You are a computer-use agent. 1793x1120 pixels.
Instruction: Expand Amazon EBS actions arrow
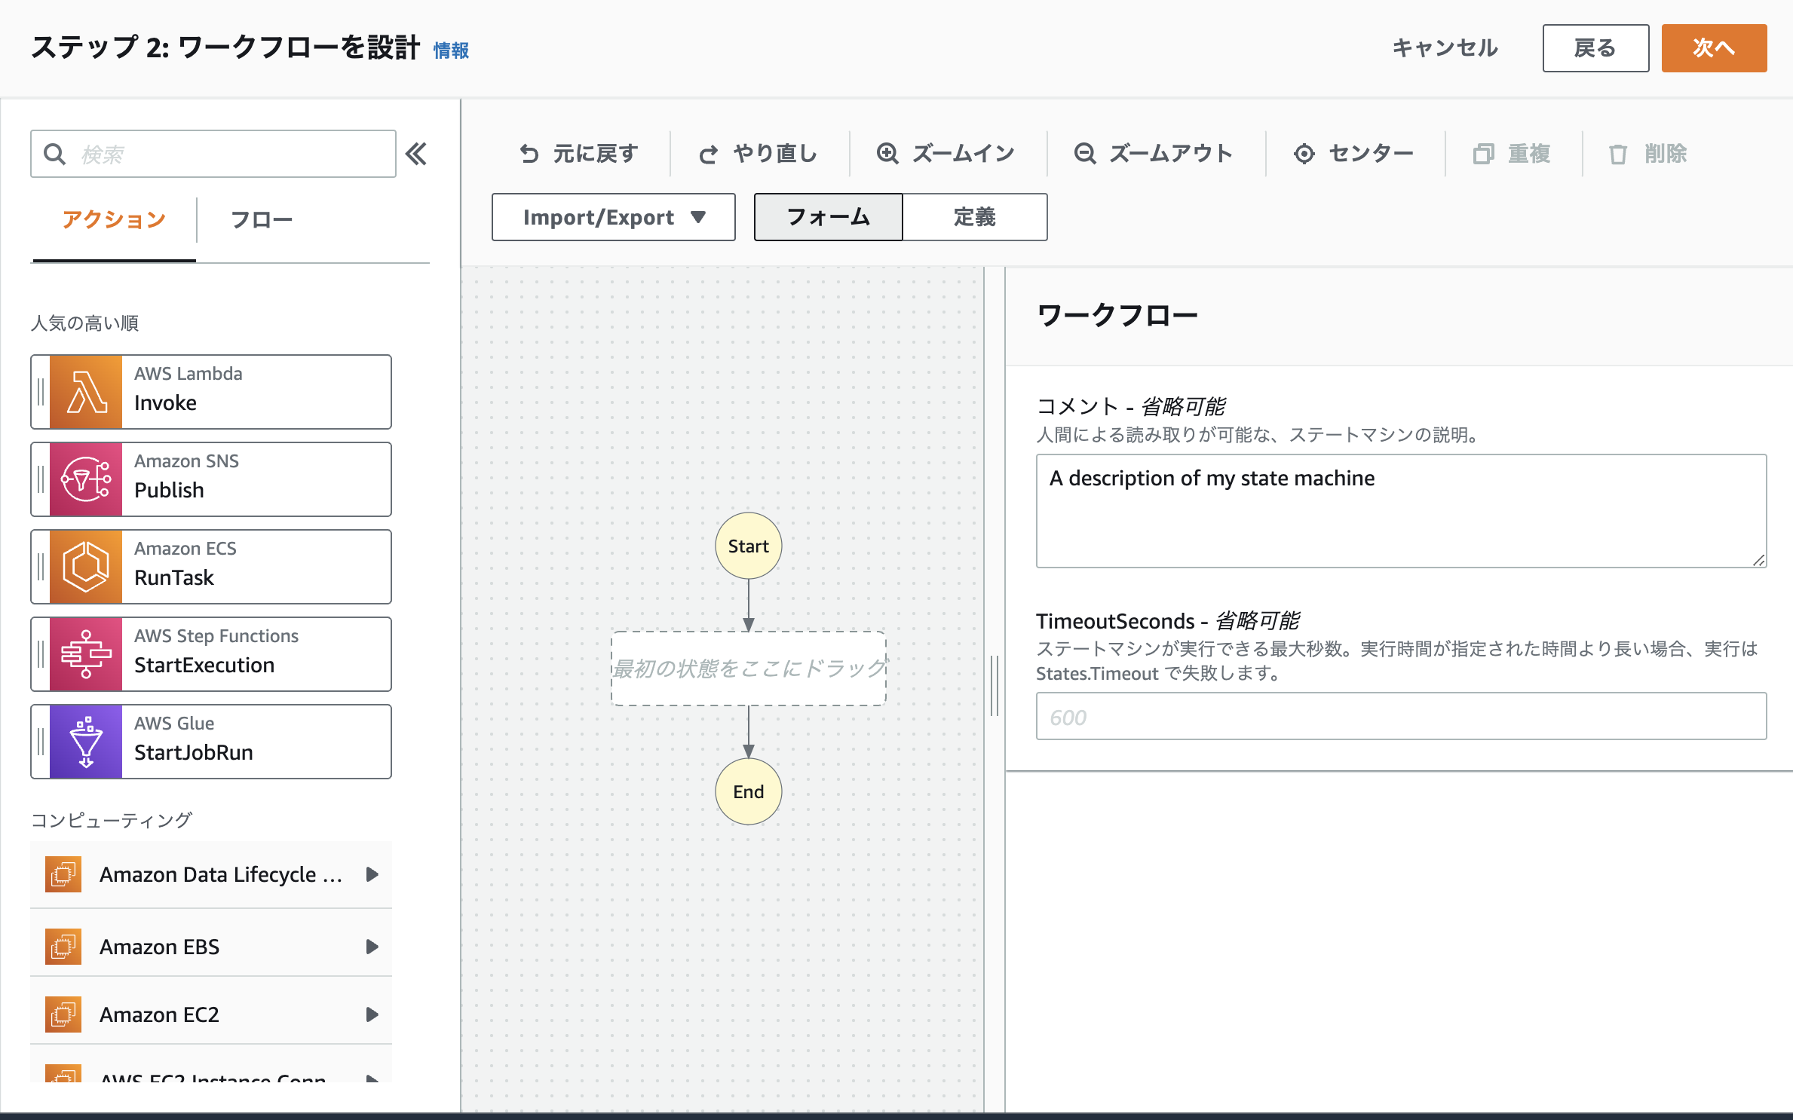tap(372, 947)
